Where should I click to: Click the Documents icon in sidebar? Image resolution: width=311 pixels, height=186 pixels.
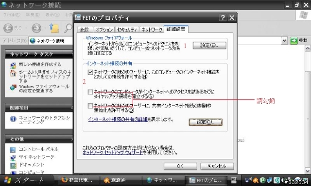pyautogui.click(x=13, y=165)
